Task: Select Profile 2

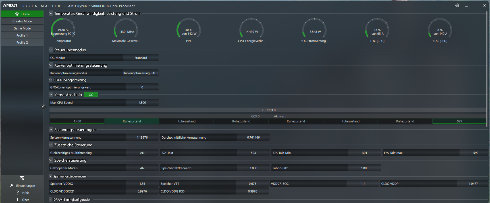Action: [22, 43]
